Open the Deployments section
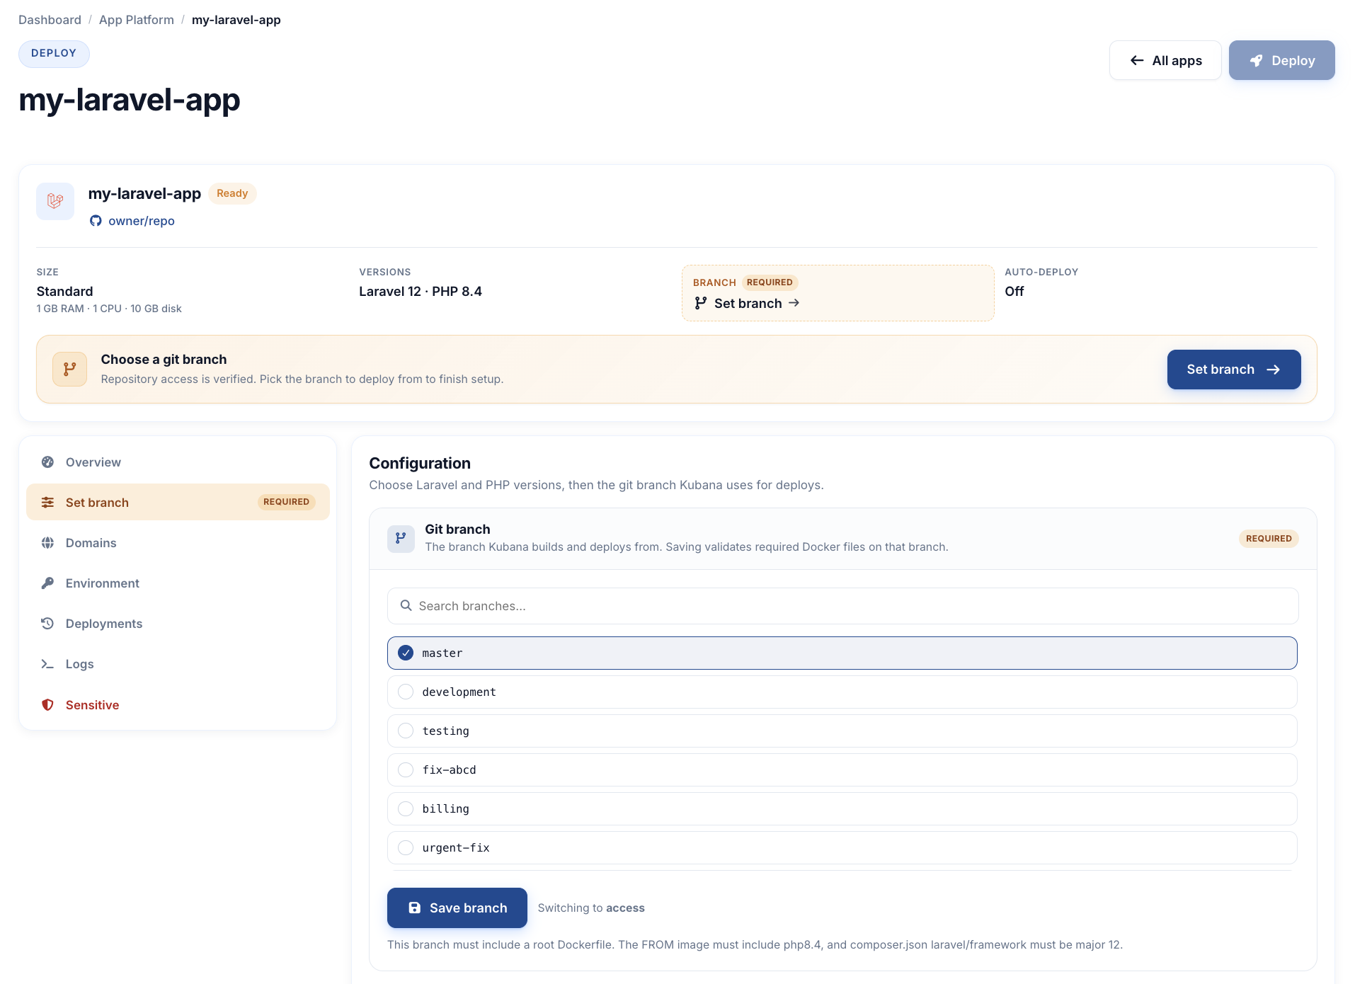The image size is (1355, 984). pyautogui.click(x=178, y=624)
